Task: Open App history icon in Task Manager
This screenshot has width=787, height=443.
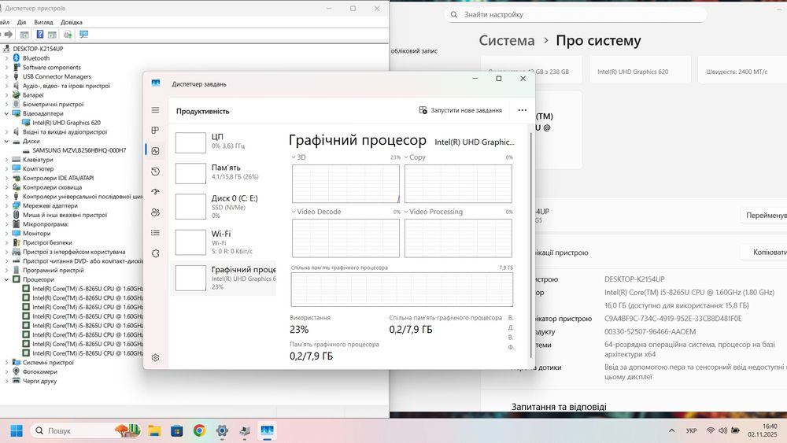Action: pos(155,172)
